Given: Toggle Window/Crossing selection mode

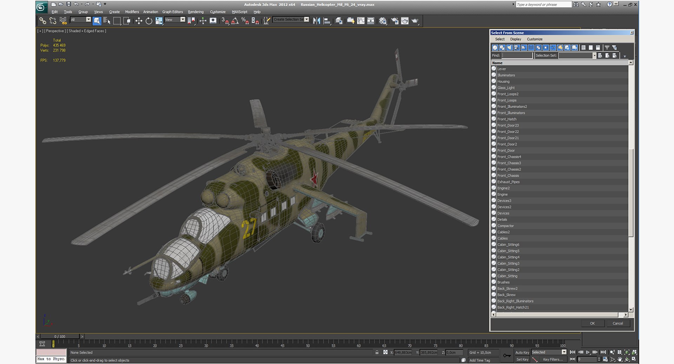Looking at the screenshot, I should [x=127, y=21].
